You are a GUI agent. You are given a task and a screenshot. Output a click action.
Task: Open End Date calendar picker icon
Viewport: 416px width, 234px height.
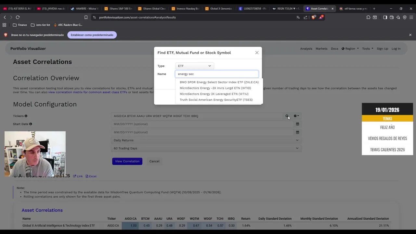(x=297, y=132)
